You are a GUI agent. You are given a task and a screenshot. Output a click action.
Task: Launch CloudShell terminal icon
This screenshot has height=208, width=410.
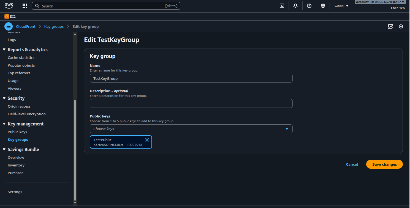point(282,6)
